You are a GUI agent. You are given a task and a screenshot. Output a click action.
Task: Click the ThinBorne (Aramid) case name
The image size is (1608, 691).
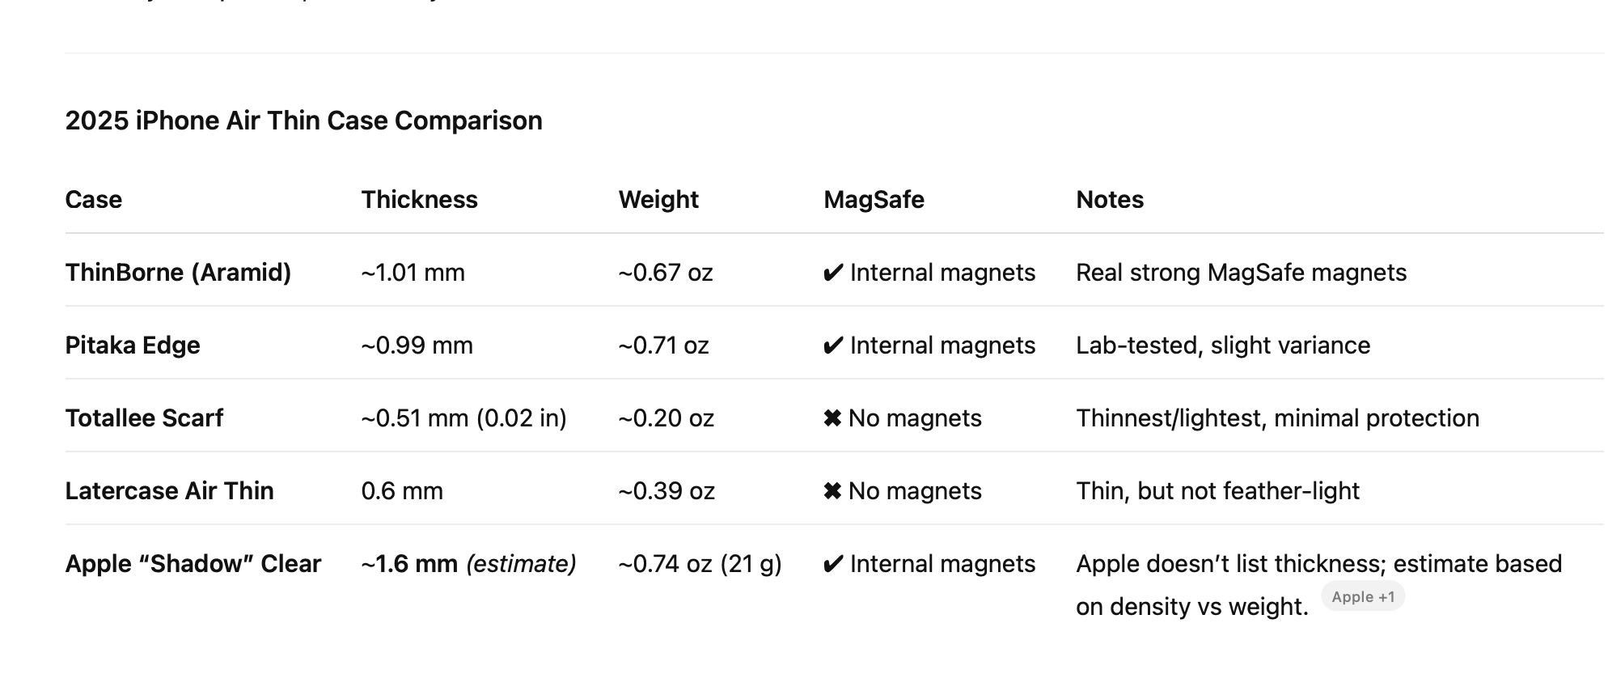pyautogui.click(x=178, y=273)
